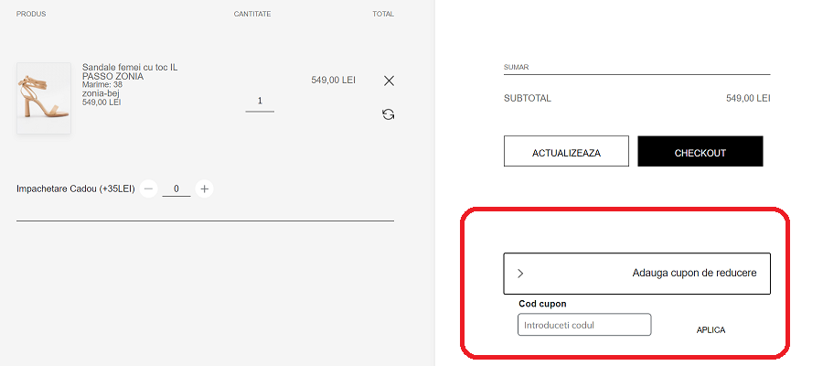Viewport: 823px width, 366px height.
Task: Click the Introduceti codul coupon field
Action: tap(583, 325)
